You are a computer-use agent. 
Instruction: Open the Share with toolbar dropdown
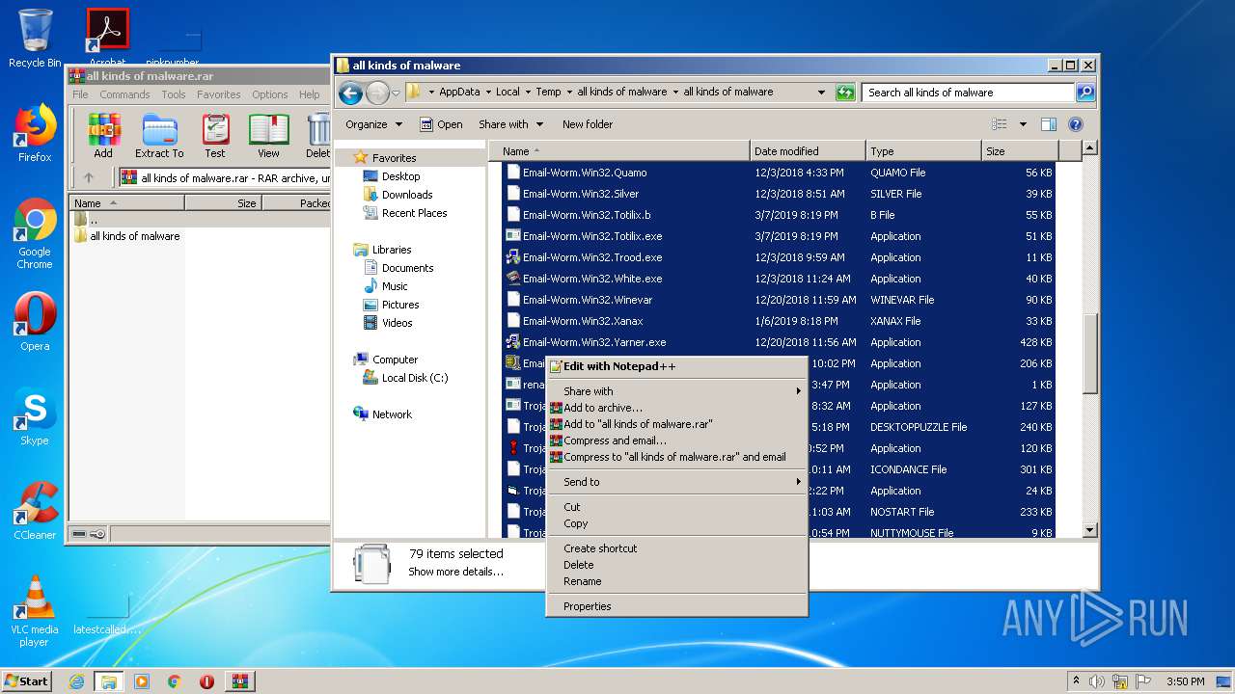[511, 124]
